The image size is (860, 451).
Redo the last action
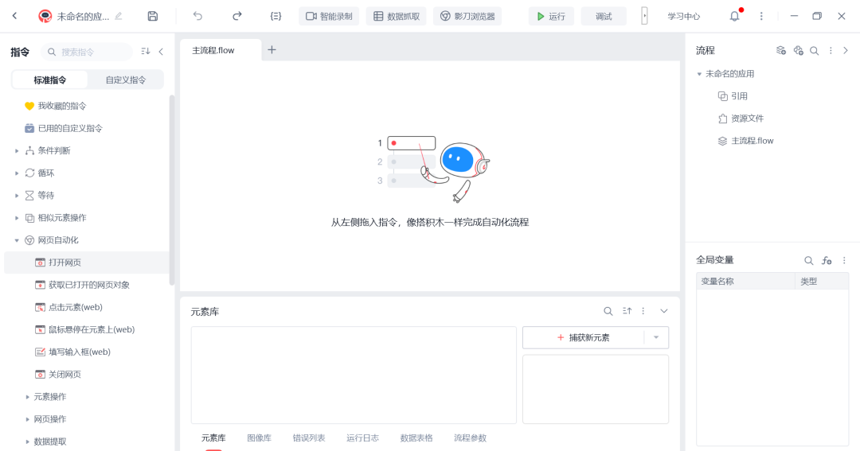pyautogui.click(x=237, y=16)
